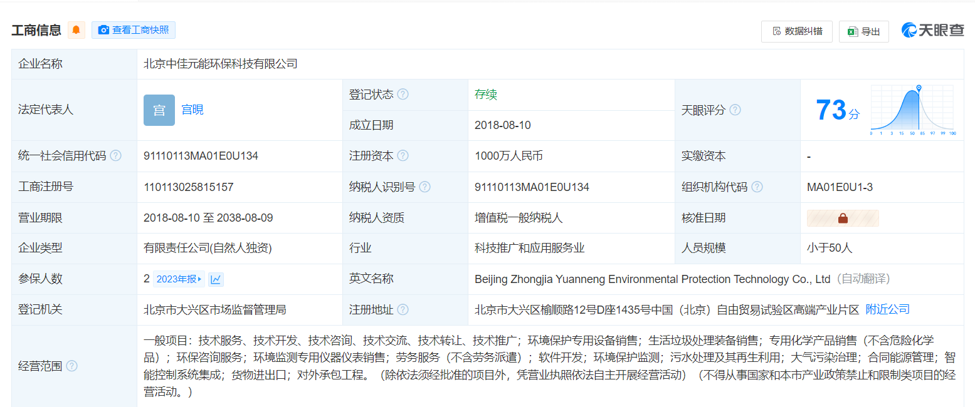
Task: Open the 参保人数 trend chart icon
Action: pyautogui.click(x=216, y=279)
